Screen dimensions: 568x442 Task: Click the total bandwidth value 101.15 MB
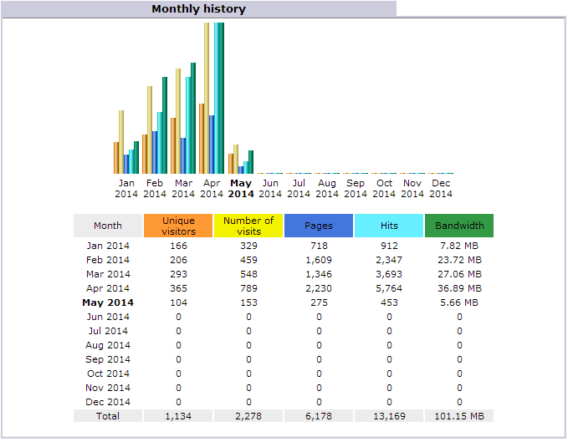(x=459, y=416)
